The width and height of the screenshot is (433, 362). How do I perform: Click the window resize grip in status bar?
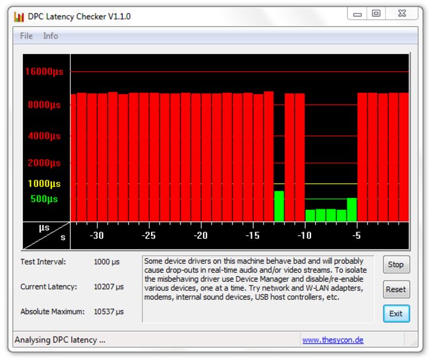pos(414,343)
